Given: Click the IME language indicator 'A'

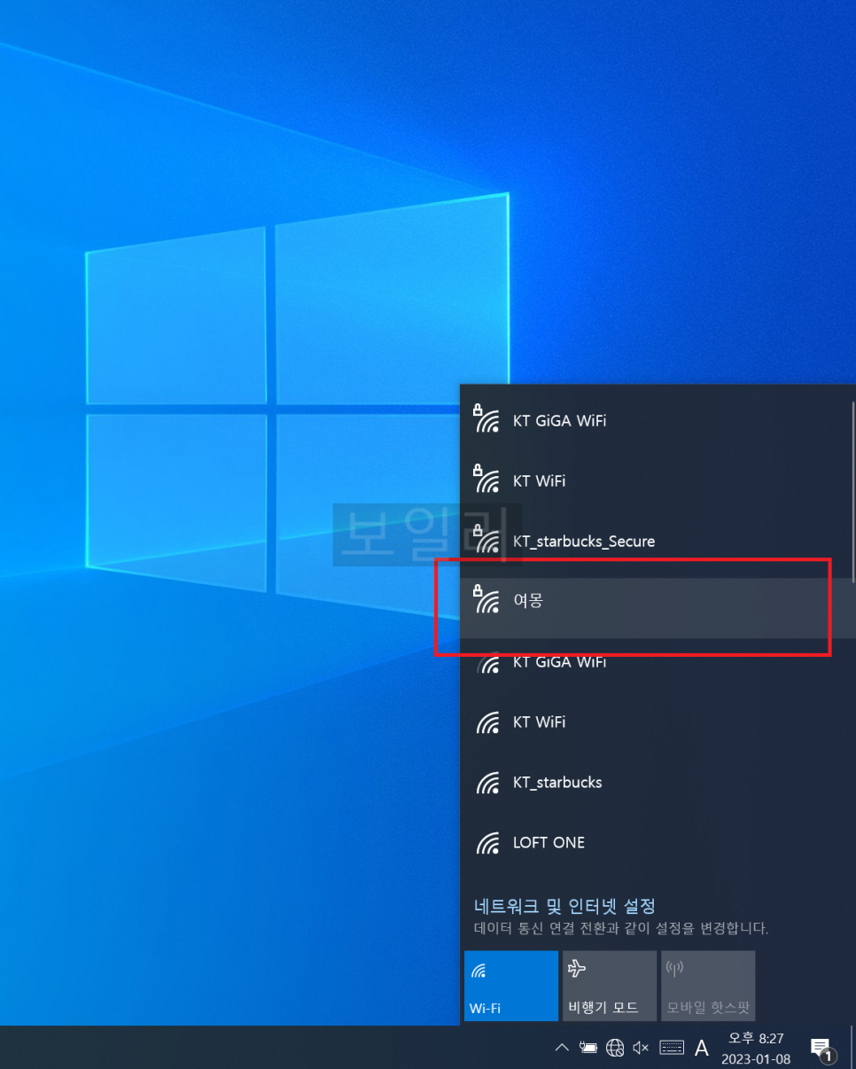Looking at the screenshot, I should [701, 1049].
